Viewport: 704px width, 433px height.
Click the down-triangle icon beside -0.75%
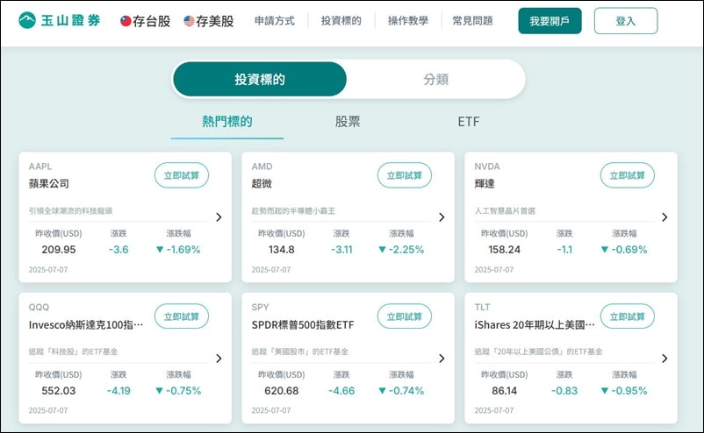pos(159,391)
